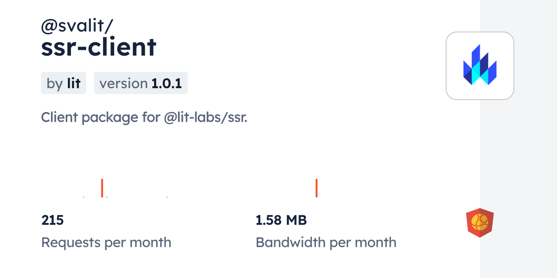
Task: Click the 'version 1.0.1' badge
Action: coord(141,83)
